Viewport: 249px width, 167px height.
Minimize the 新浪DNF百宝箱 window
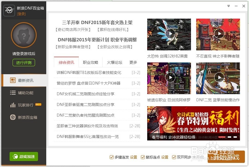click(236, 6)
